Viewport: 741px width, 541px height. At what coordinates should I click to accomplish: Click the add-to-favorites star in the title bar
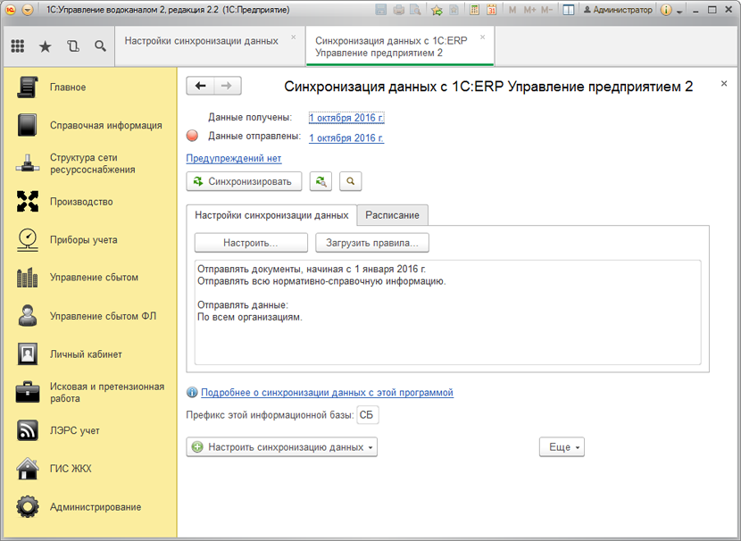[437, 10]
